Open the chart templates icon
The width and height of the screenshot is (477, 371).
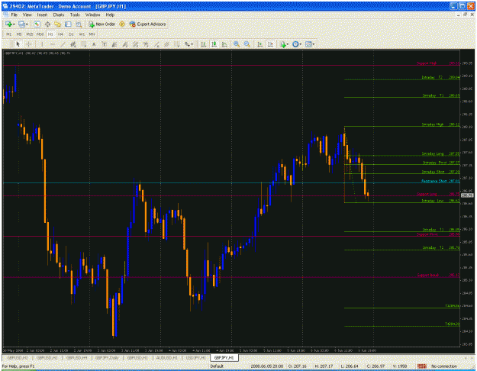pyautogui.click(x=308, y=44)
